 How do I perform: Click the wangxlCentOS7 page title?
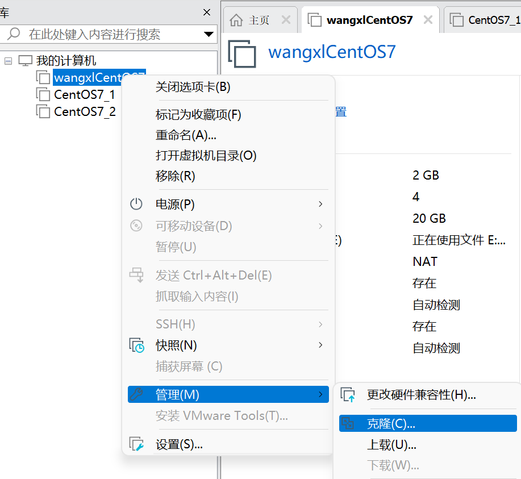tap(332, 52)
